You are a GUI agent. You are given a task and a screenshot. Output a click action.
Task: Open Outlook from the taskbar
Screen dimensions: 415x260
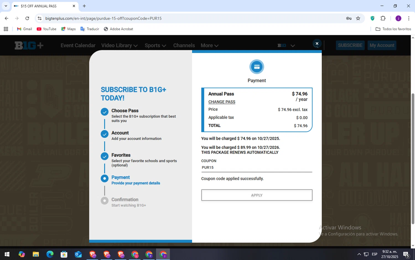coord(78,254)
